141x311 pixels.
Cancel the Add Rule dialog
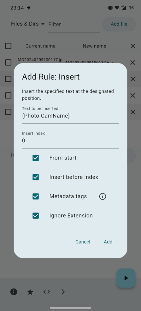(x=83, y=242)
